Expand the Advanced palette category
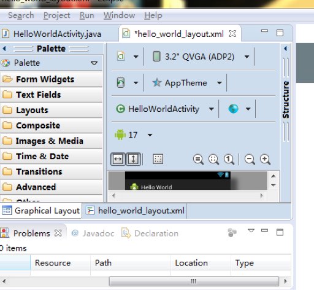314x290 pixels. coord(51,187)
